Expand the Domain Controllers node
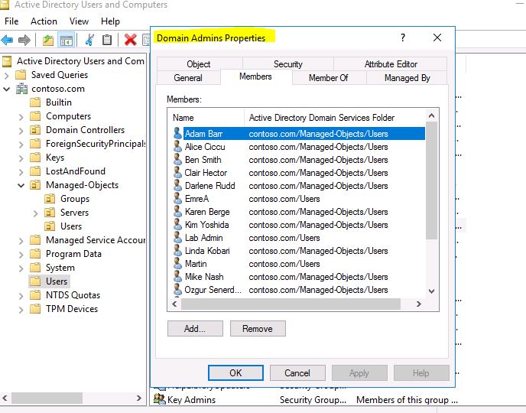 (x=21, y=131)
